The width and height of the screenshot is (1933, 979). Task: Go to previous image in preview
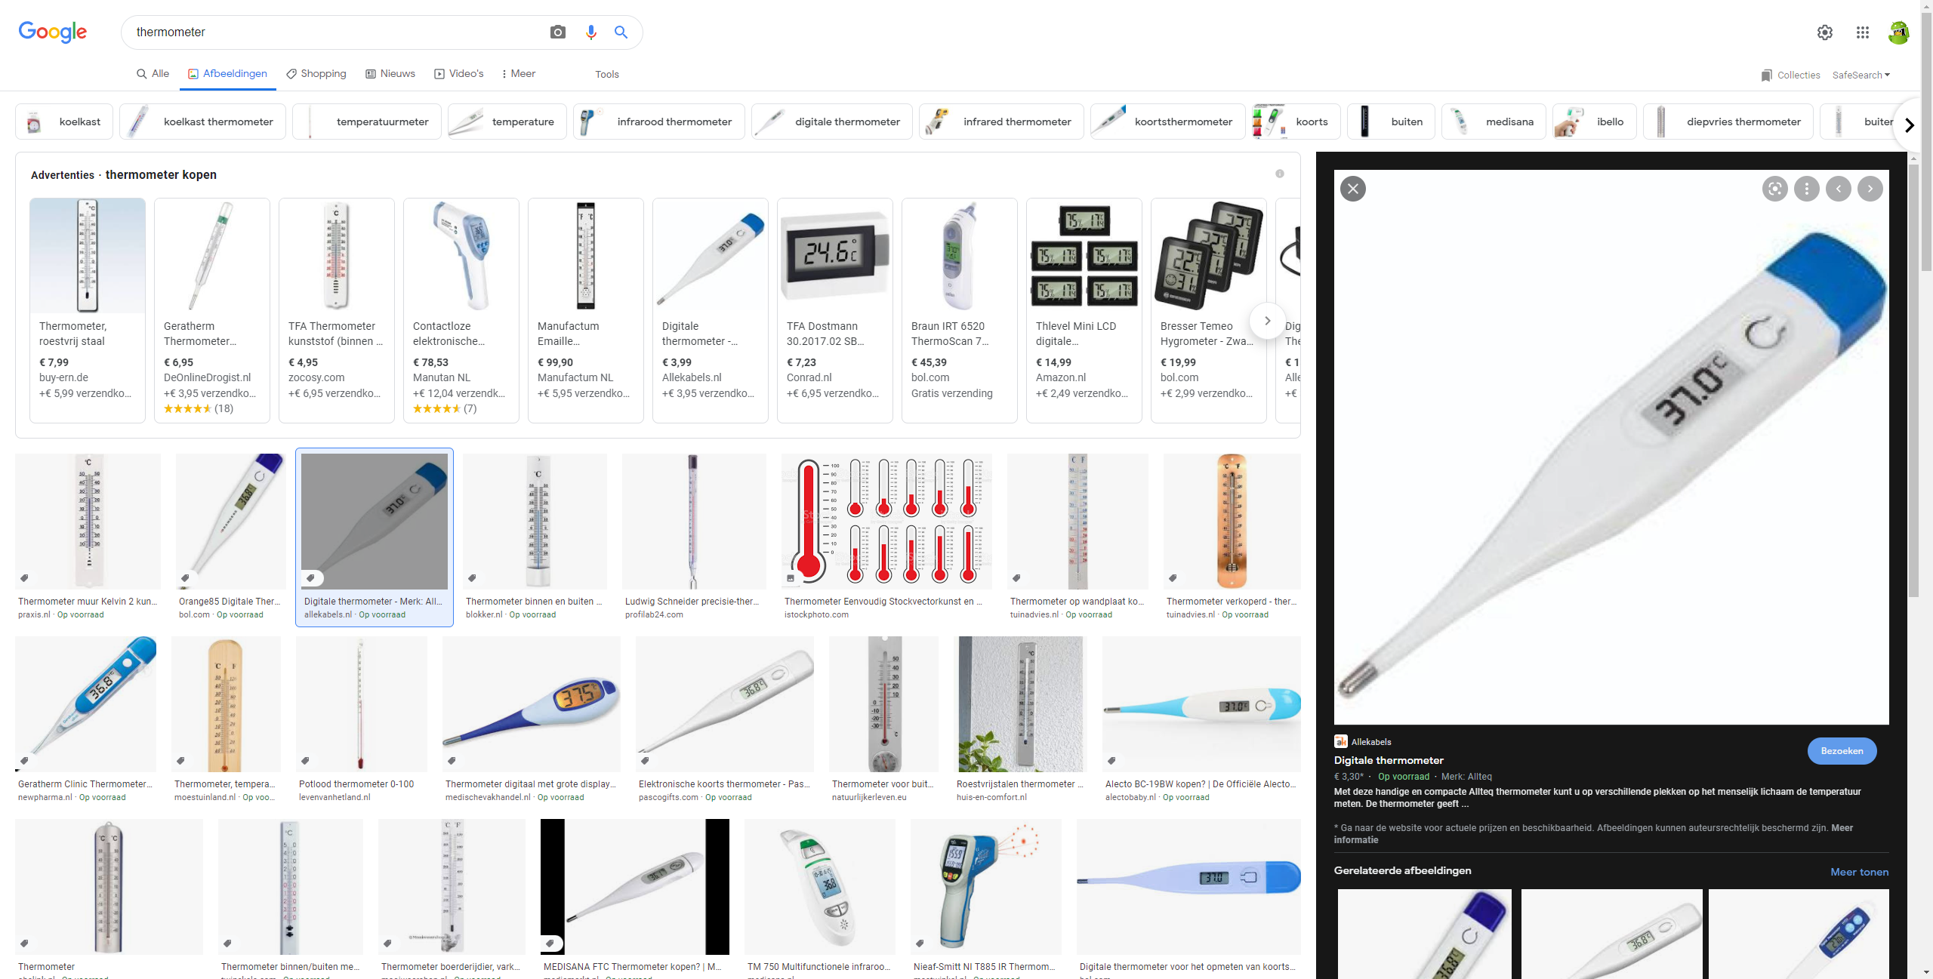tap(1838, 189)
